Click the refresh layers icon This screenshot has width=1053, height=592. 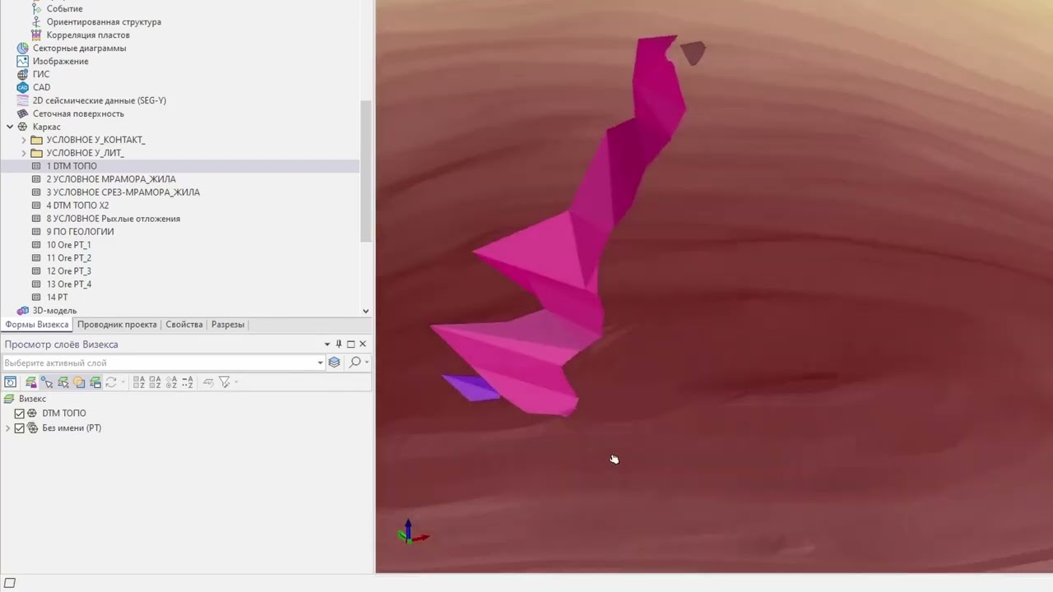point(111,382)
